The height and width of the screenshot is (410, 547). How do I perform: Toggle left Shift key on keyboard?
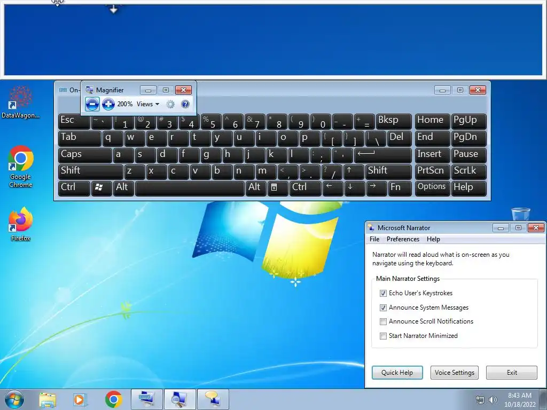coord(91,172)
